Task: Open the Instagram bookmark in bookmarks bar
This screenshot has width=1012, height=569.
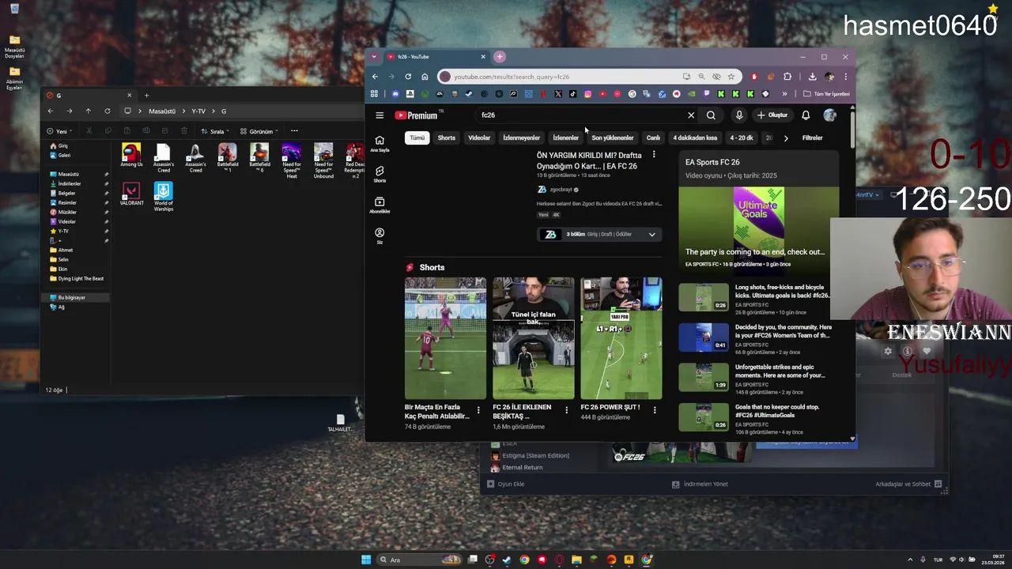Action: point(587,94)
